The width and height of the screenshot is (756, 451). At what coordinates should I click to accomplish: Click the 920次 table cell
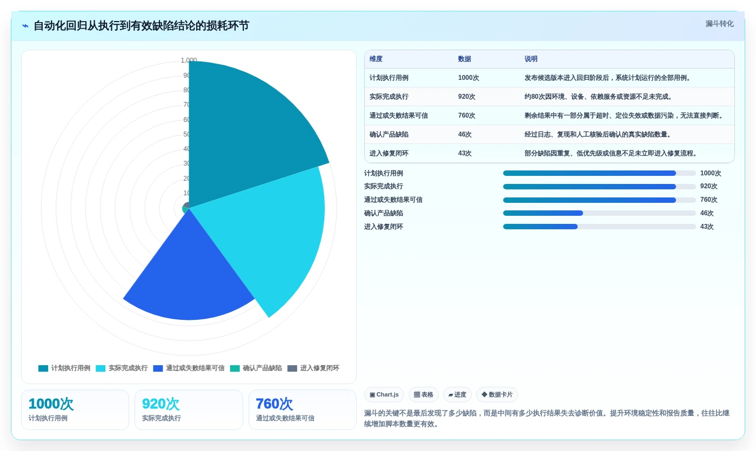point(467,97)
